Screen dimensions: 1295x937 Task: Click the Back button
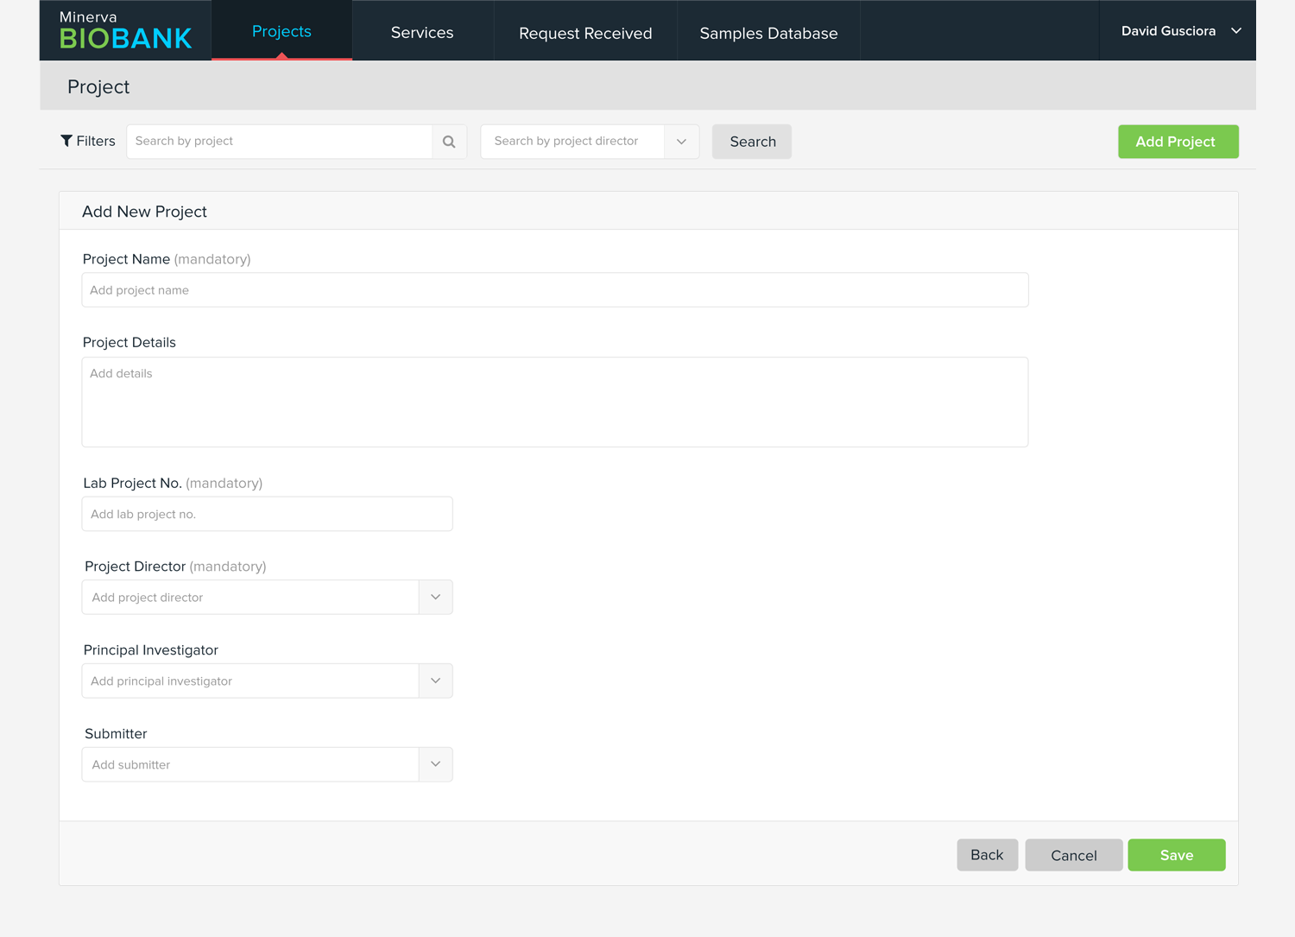pyautogui.click(x=987, y=855)
